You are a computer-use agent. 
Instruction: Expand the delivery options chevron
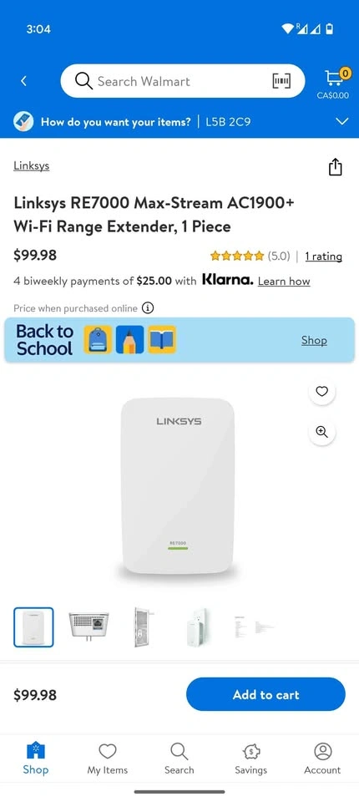[x=341, y=122]
